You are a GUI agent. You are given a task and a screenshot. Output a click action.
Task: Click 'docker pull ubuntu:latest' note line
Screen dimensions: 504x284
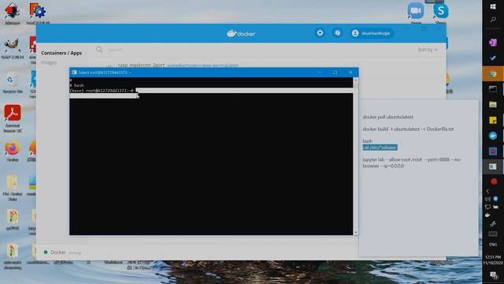coord(388,117)
